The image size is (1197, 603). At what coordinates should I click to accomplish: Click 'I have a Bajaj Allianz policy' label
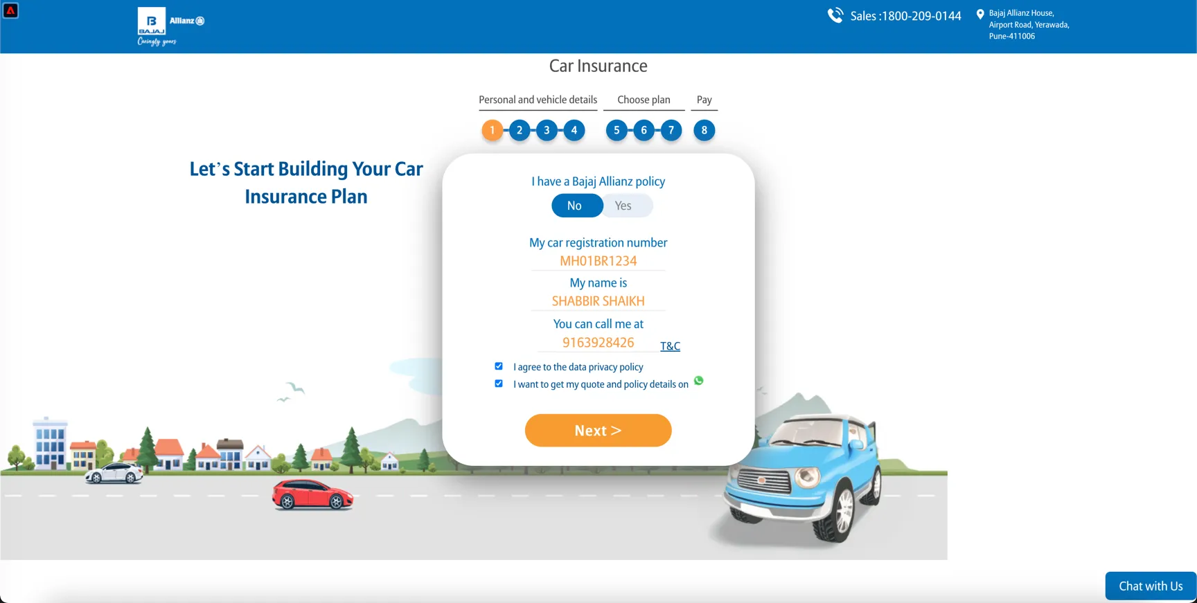[598, 181]
